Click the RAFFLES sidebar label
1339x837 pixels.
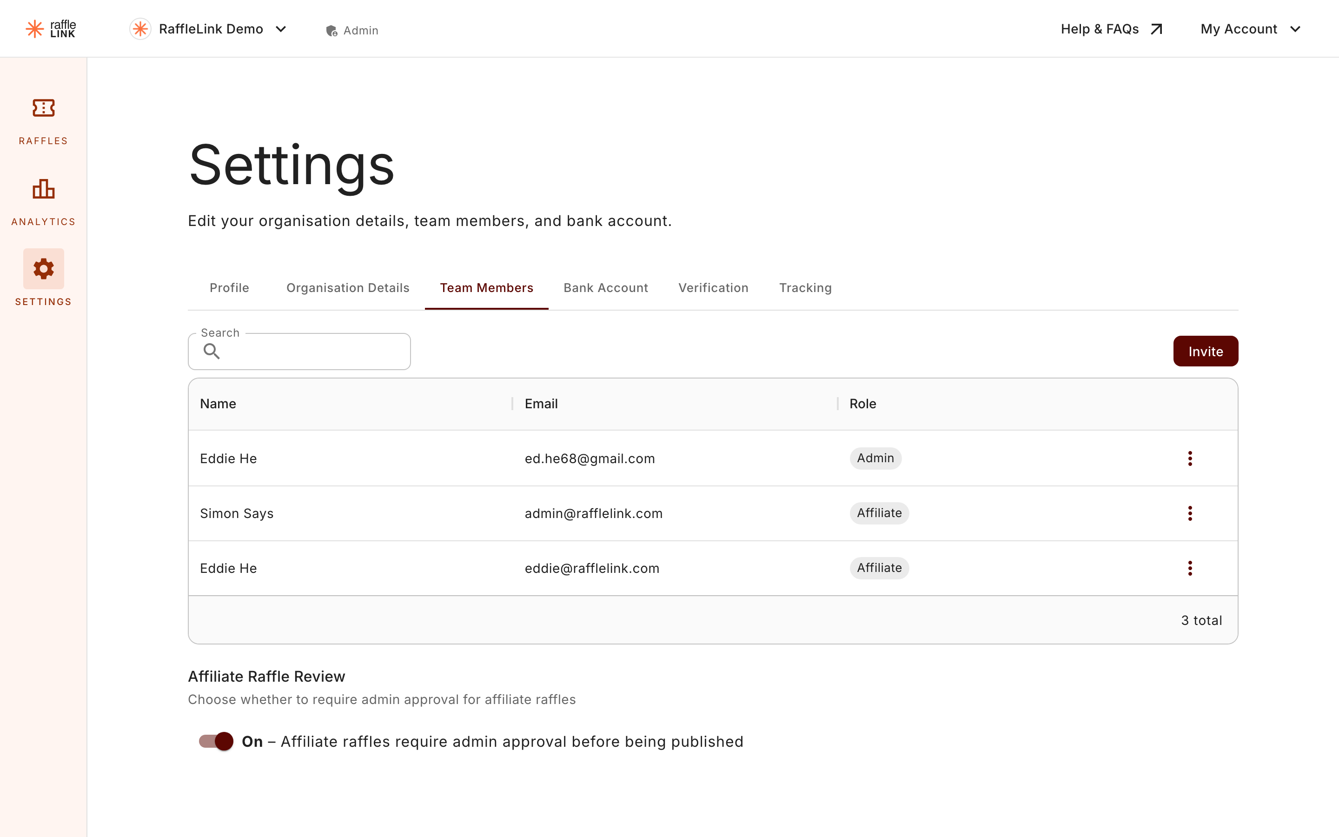[x=43, y=141]
